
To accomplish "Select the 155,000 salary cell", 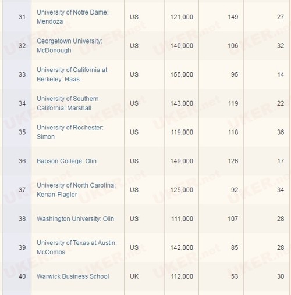I will [182, 74].
